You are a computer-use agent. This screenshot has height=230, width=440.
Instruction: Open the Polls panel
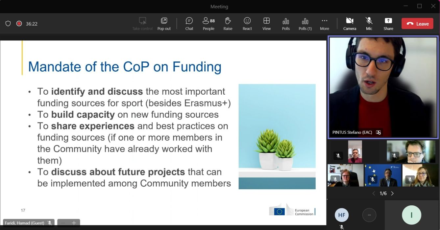[x=286, y=24]
